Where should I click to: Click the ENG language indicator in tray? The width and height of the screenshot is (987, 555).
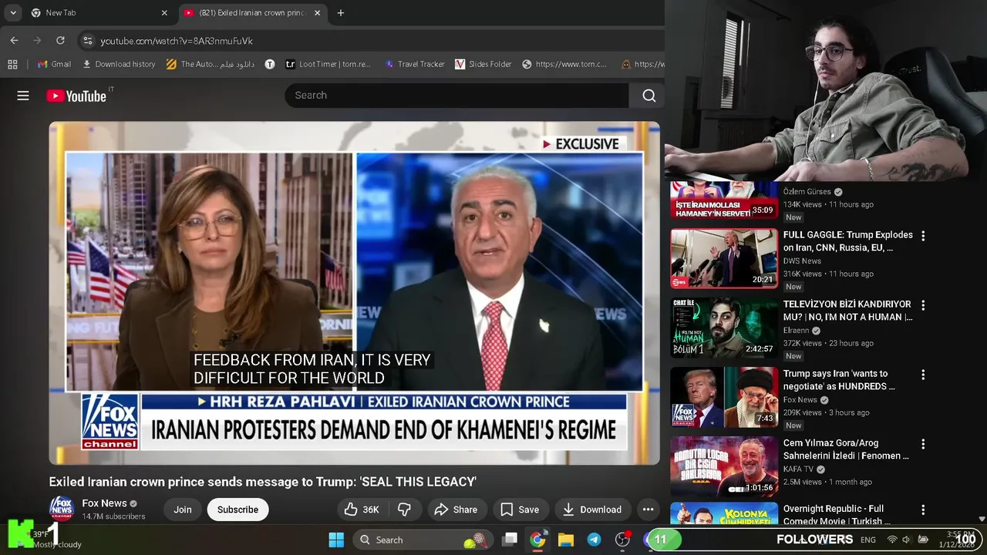pos(868,540)
